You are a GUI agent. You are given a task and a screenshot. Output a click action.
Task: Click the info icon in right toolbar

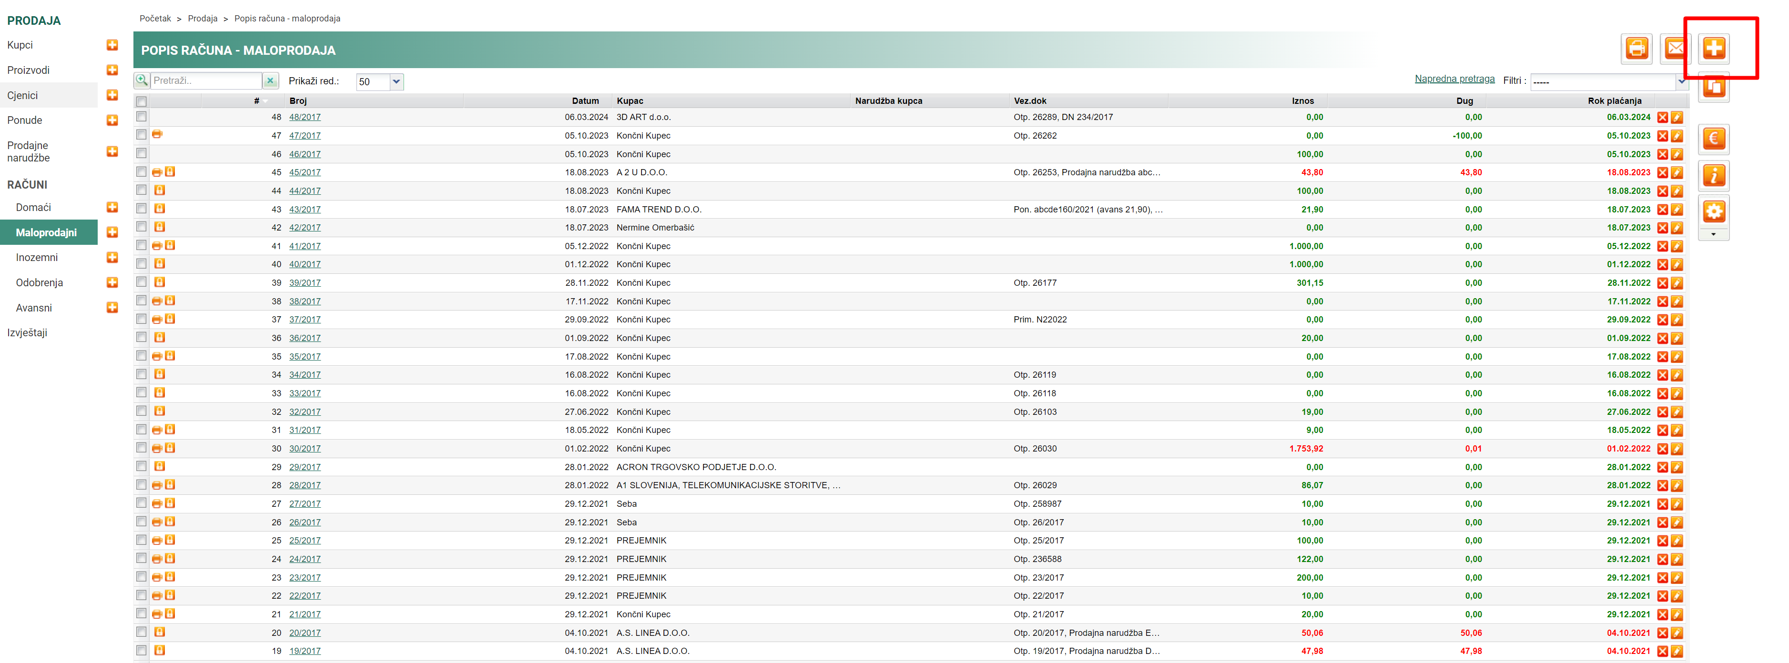(1713, 176)
